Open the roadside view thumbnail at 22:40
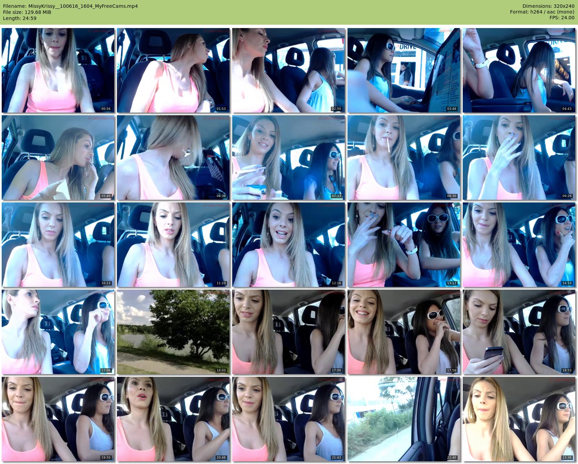The image size is (578, 464). click(x=404, y=419)
